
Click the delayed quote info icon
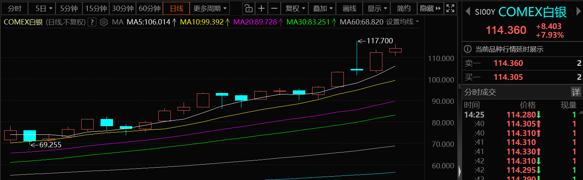tap(468, 49)
